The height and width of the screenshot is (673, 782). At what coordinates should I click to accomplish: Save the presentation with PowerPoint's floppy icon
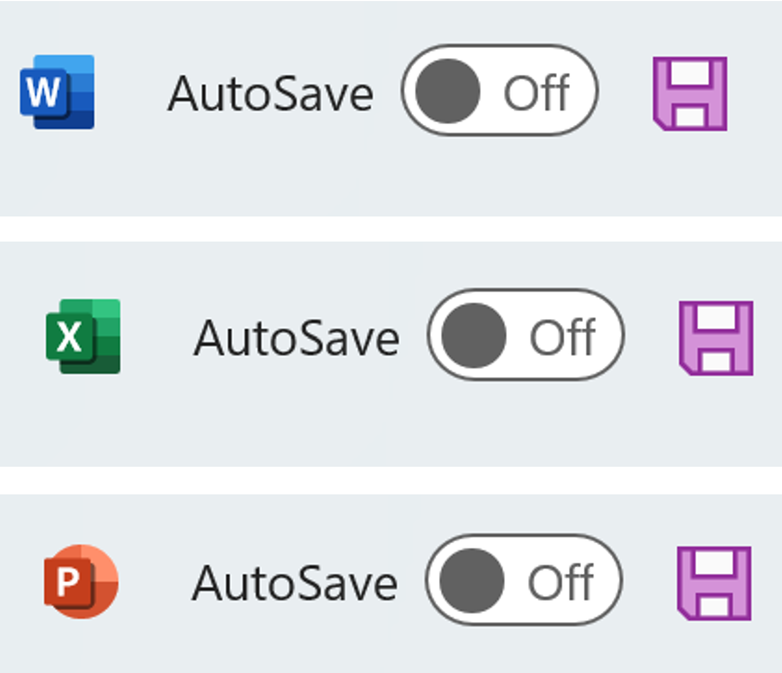tap(714, 583)
